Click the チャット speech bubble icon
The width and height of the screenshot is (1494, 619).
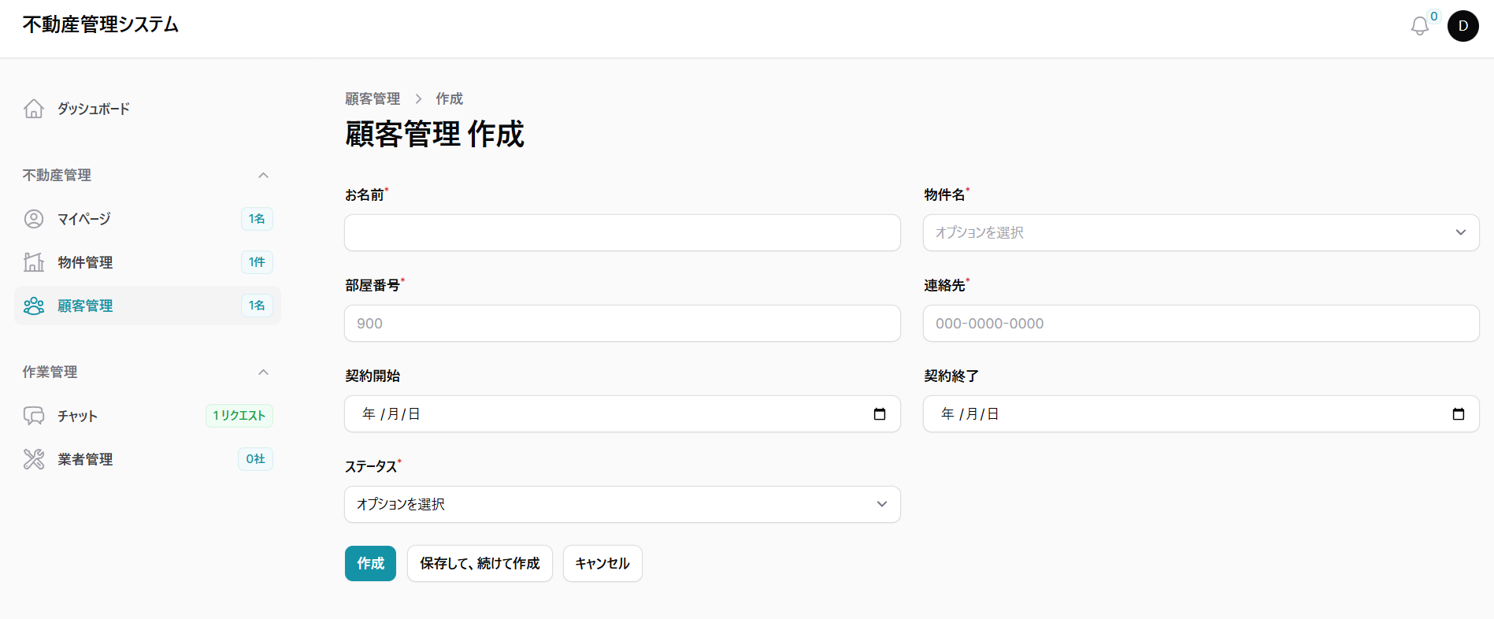coord(34,416)
